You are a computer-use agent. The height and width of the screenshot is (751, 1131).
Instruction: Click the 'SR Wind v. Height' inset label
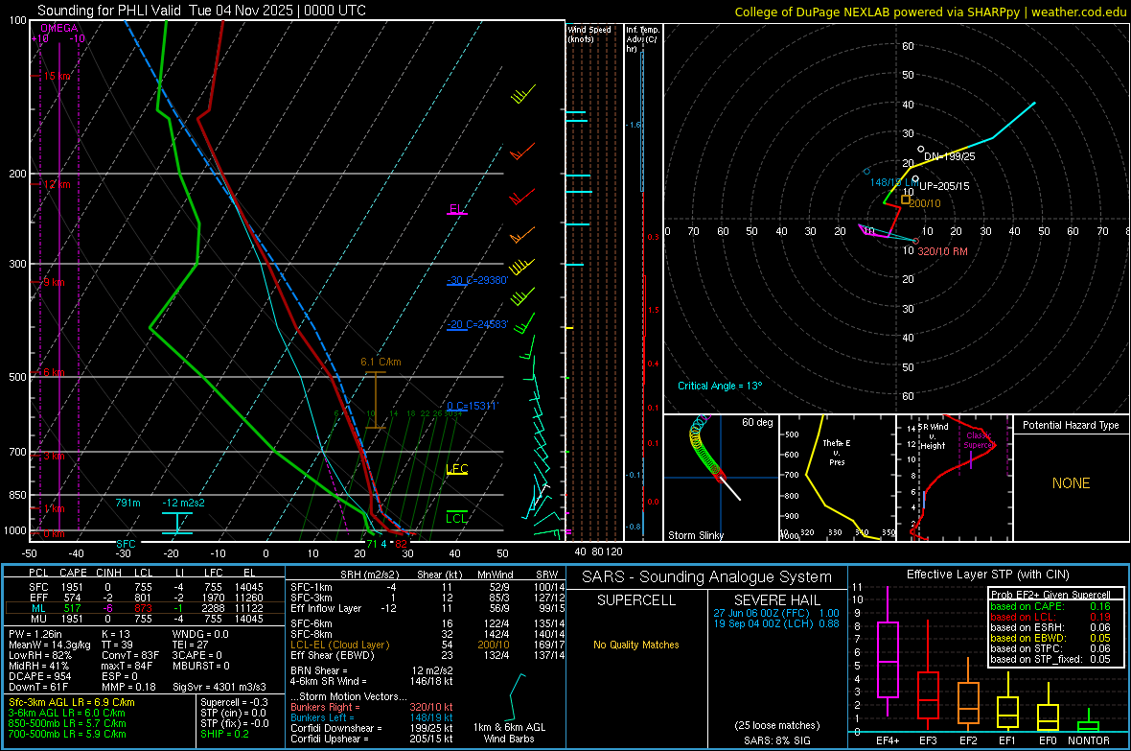(932, 436)
